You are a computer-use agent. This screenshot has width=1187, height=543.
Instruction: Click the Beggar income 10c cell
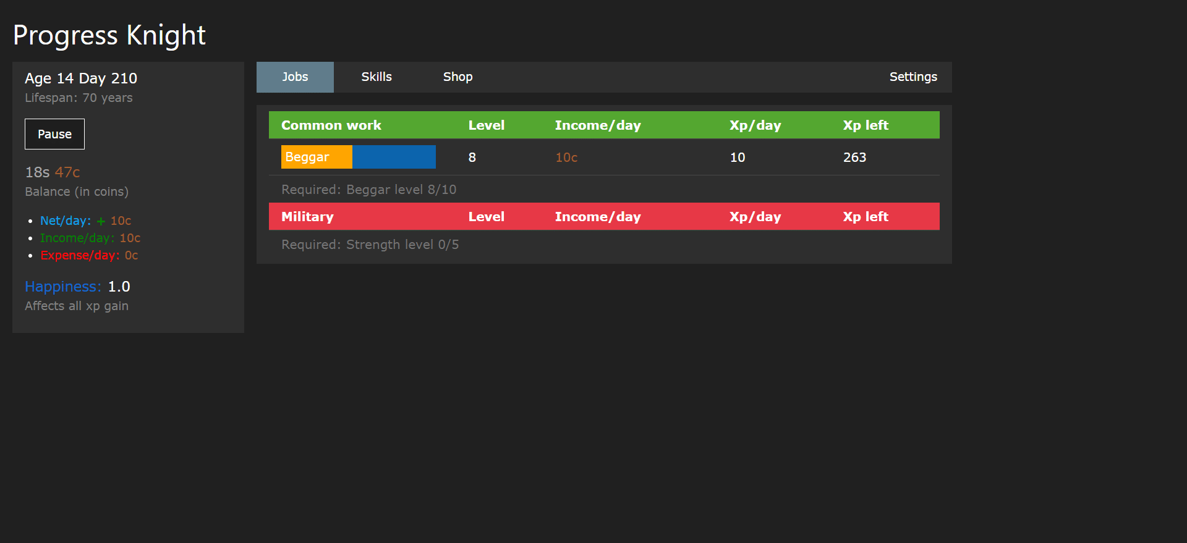click(566, 158)
